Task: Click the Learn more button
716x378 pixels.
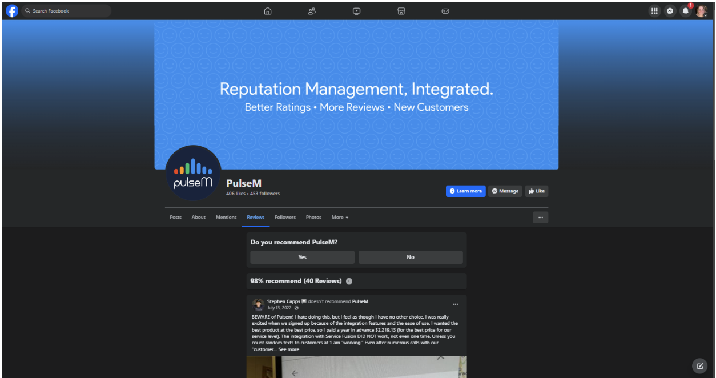Action: click(465, 191)
